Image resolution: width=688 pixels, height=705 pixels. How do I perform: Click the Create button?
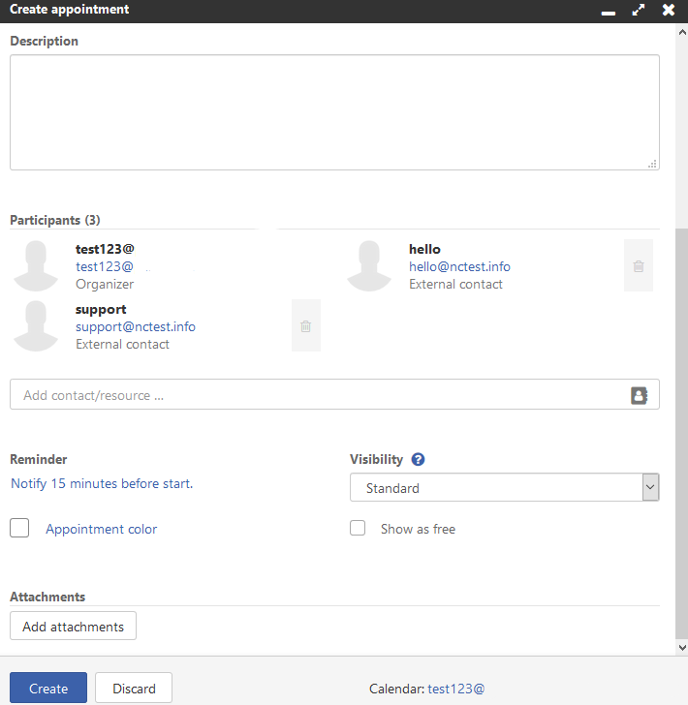[x=48, y=688]
